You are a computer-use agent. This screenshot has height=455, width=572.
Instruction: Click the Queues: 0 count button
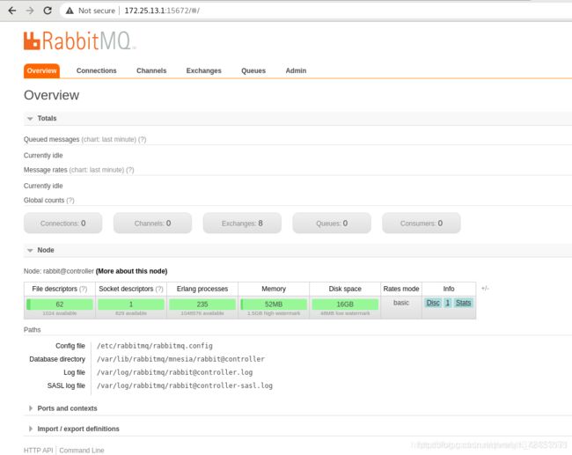pyautogui.click(x=332, y=224)
